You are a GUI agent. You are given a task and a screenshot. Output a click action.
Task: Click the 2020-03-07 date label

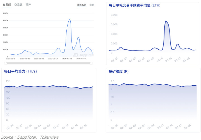pos(53,59)
